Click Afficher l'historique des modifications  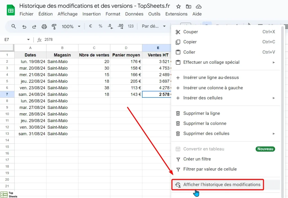226,185
